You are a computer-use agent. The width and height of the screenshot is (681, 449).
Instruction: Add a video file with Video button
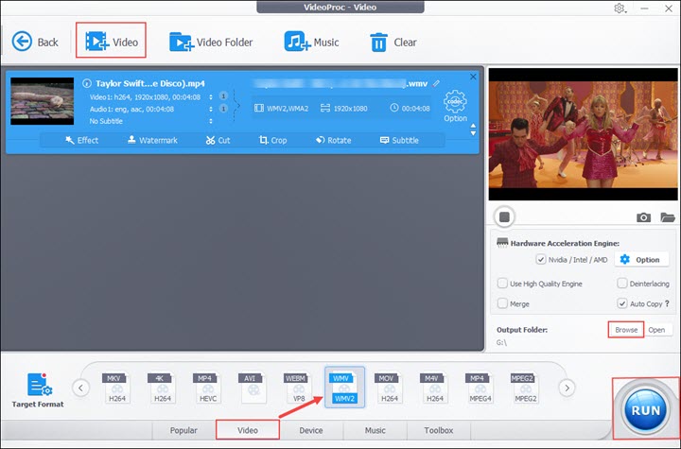click(x=112, y=42)
